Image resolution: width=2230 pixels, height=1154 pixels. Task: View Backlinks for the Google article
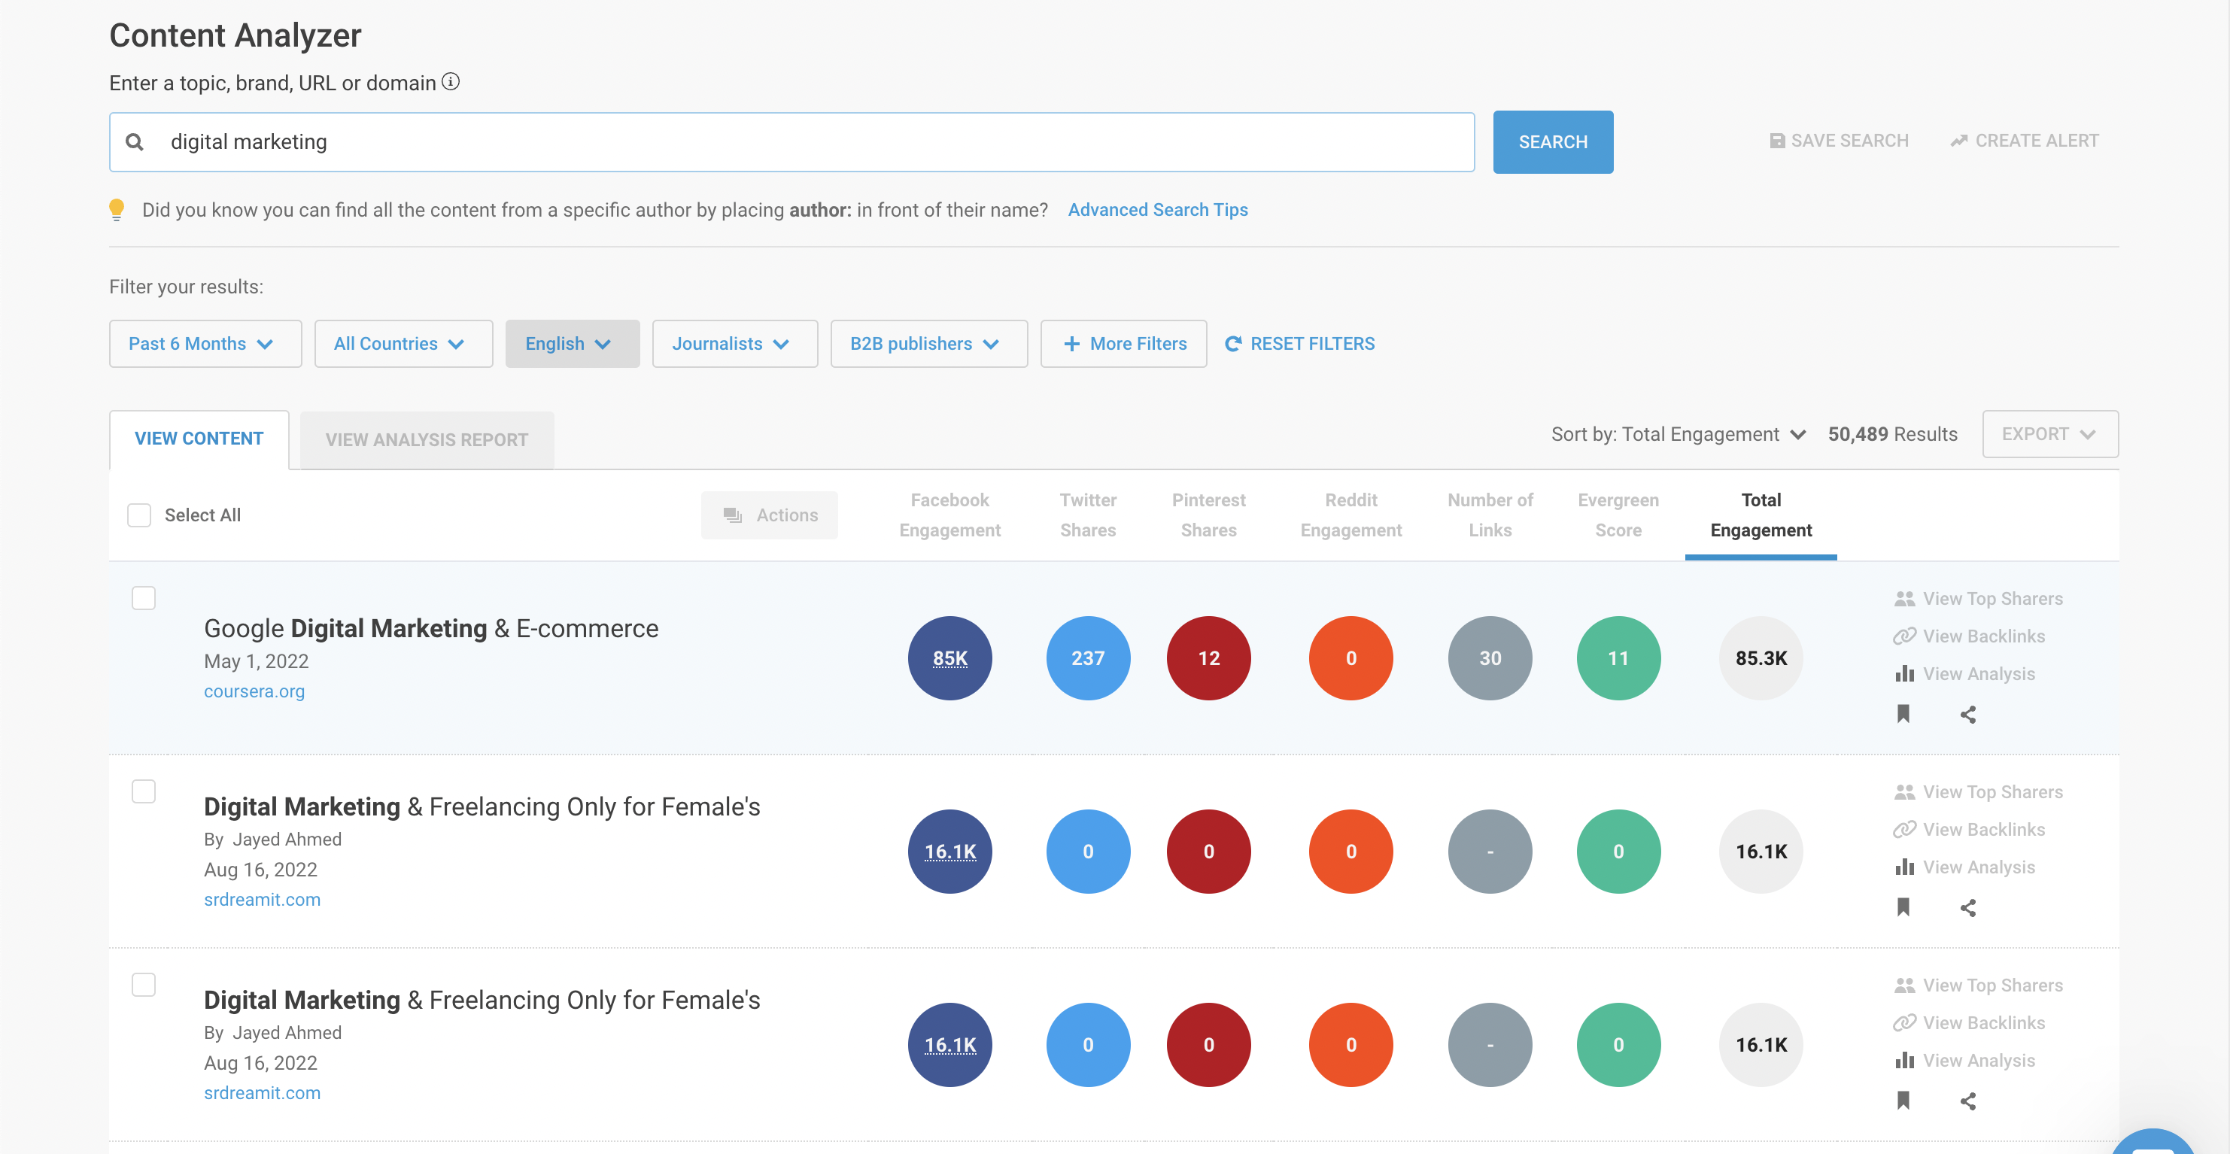(1969, 636)
